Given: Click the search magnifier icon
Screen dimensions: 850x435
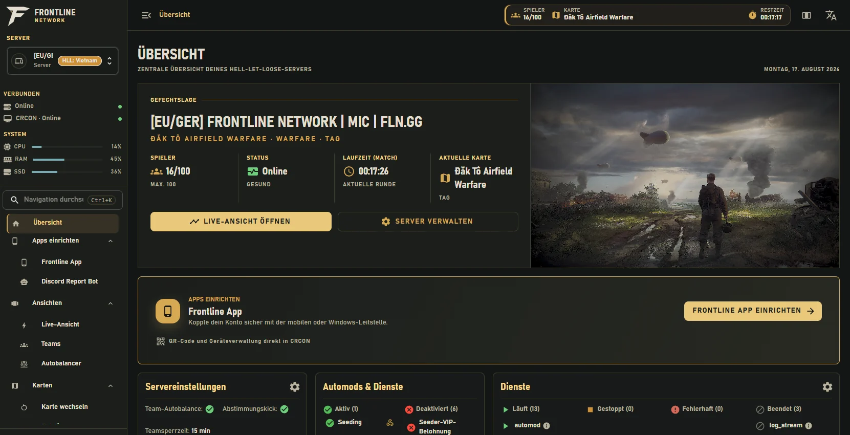Looking at the screenshot, I should (15, 200).
